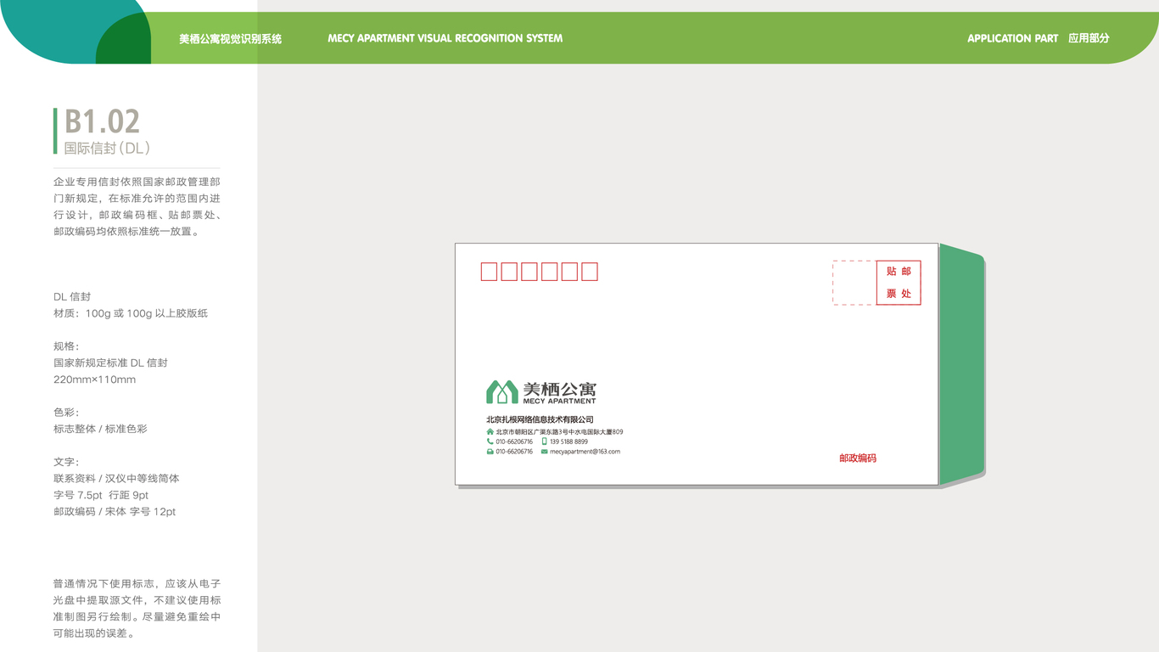Click the material line 材质：100g 或 100g 以上胶版纸

click(x=131, y=313)
